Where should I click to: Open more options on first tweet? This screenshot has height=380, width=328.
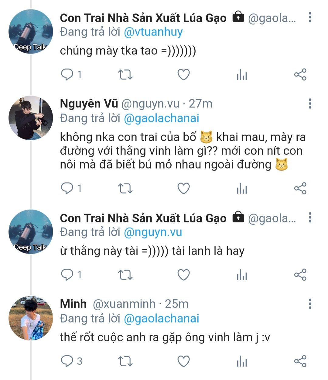pyautogui.click(x=310, y=17)
